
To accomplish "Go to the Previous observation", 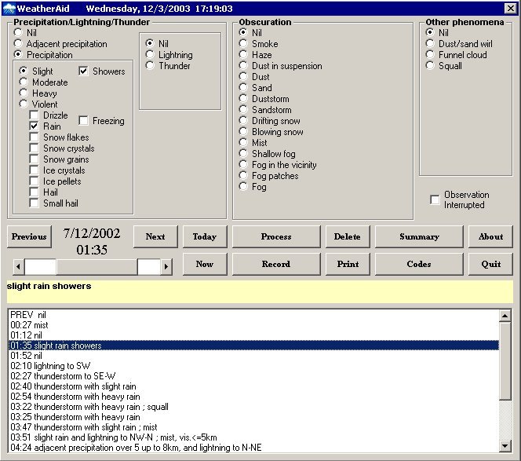I will (29, 236).
